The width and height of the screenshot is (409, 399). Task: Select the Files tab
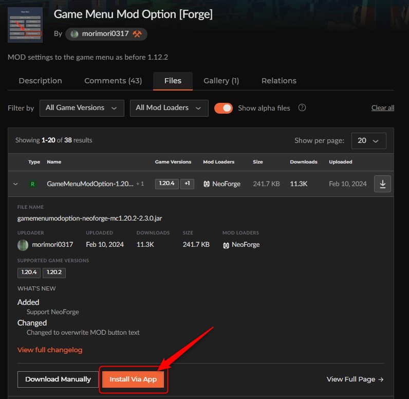coord(173,81)
